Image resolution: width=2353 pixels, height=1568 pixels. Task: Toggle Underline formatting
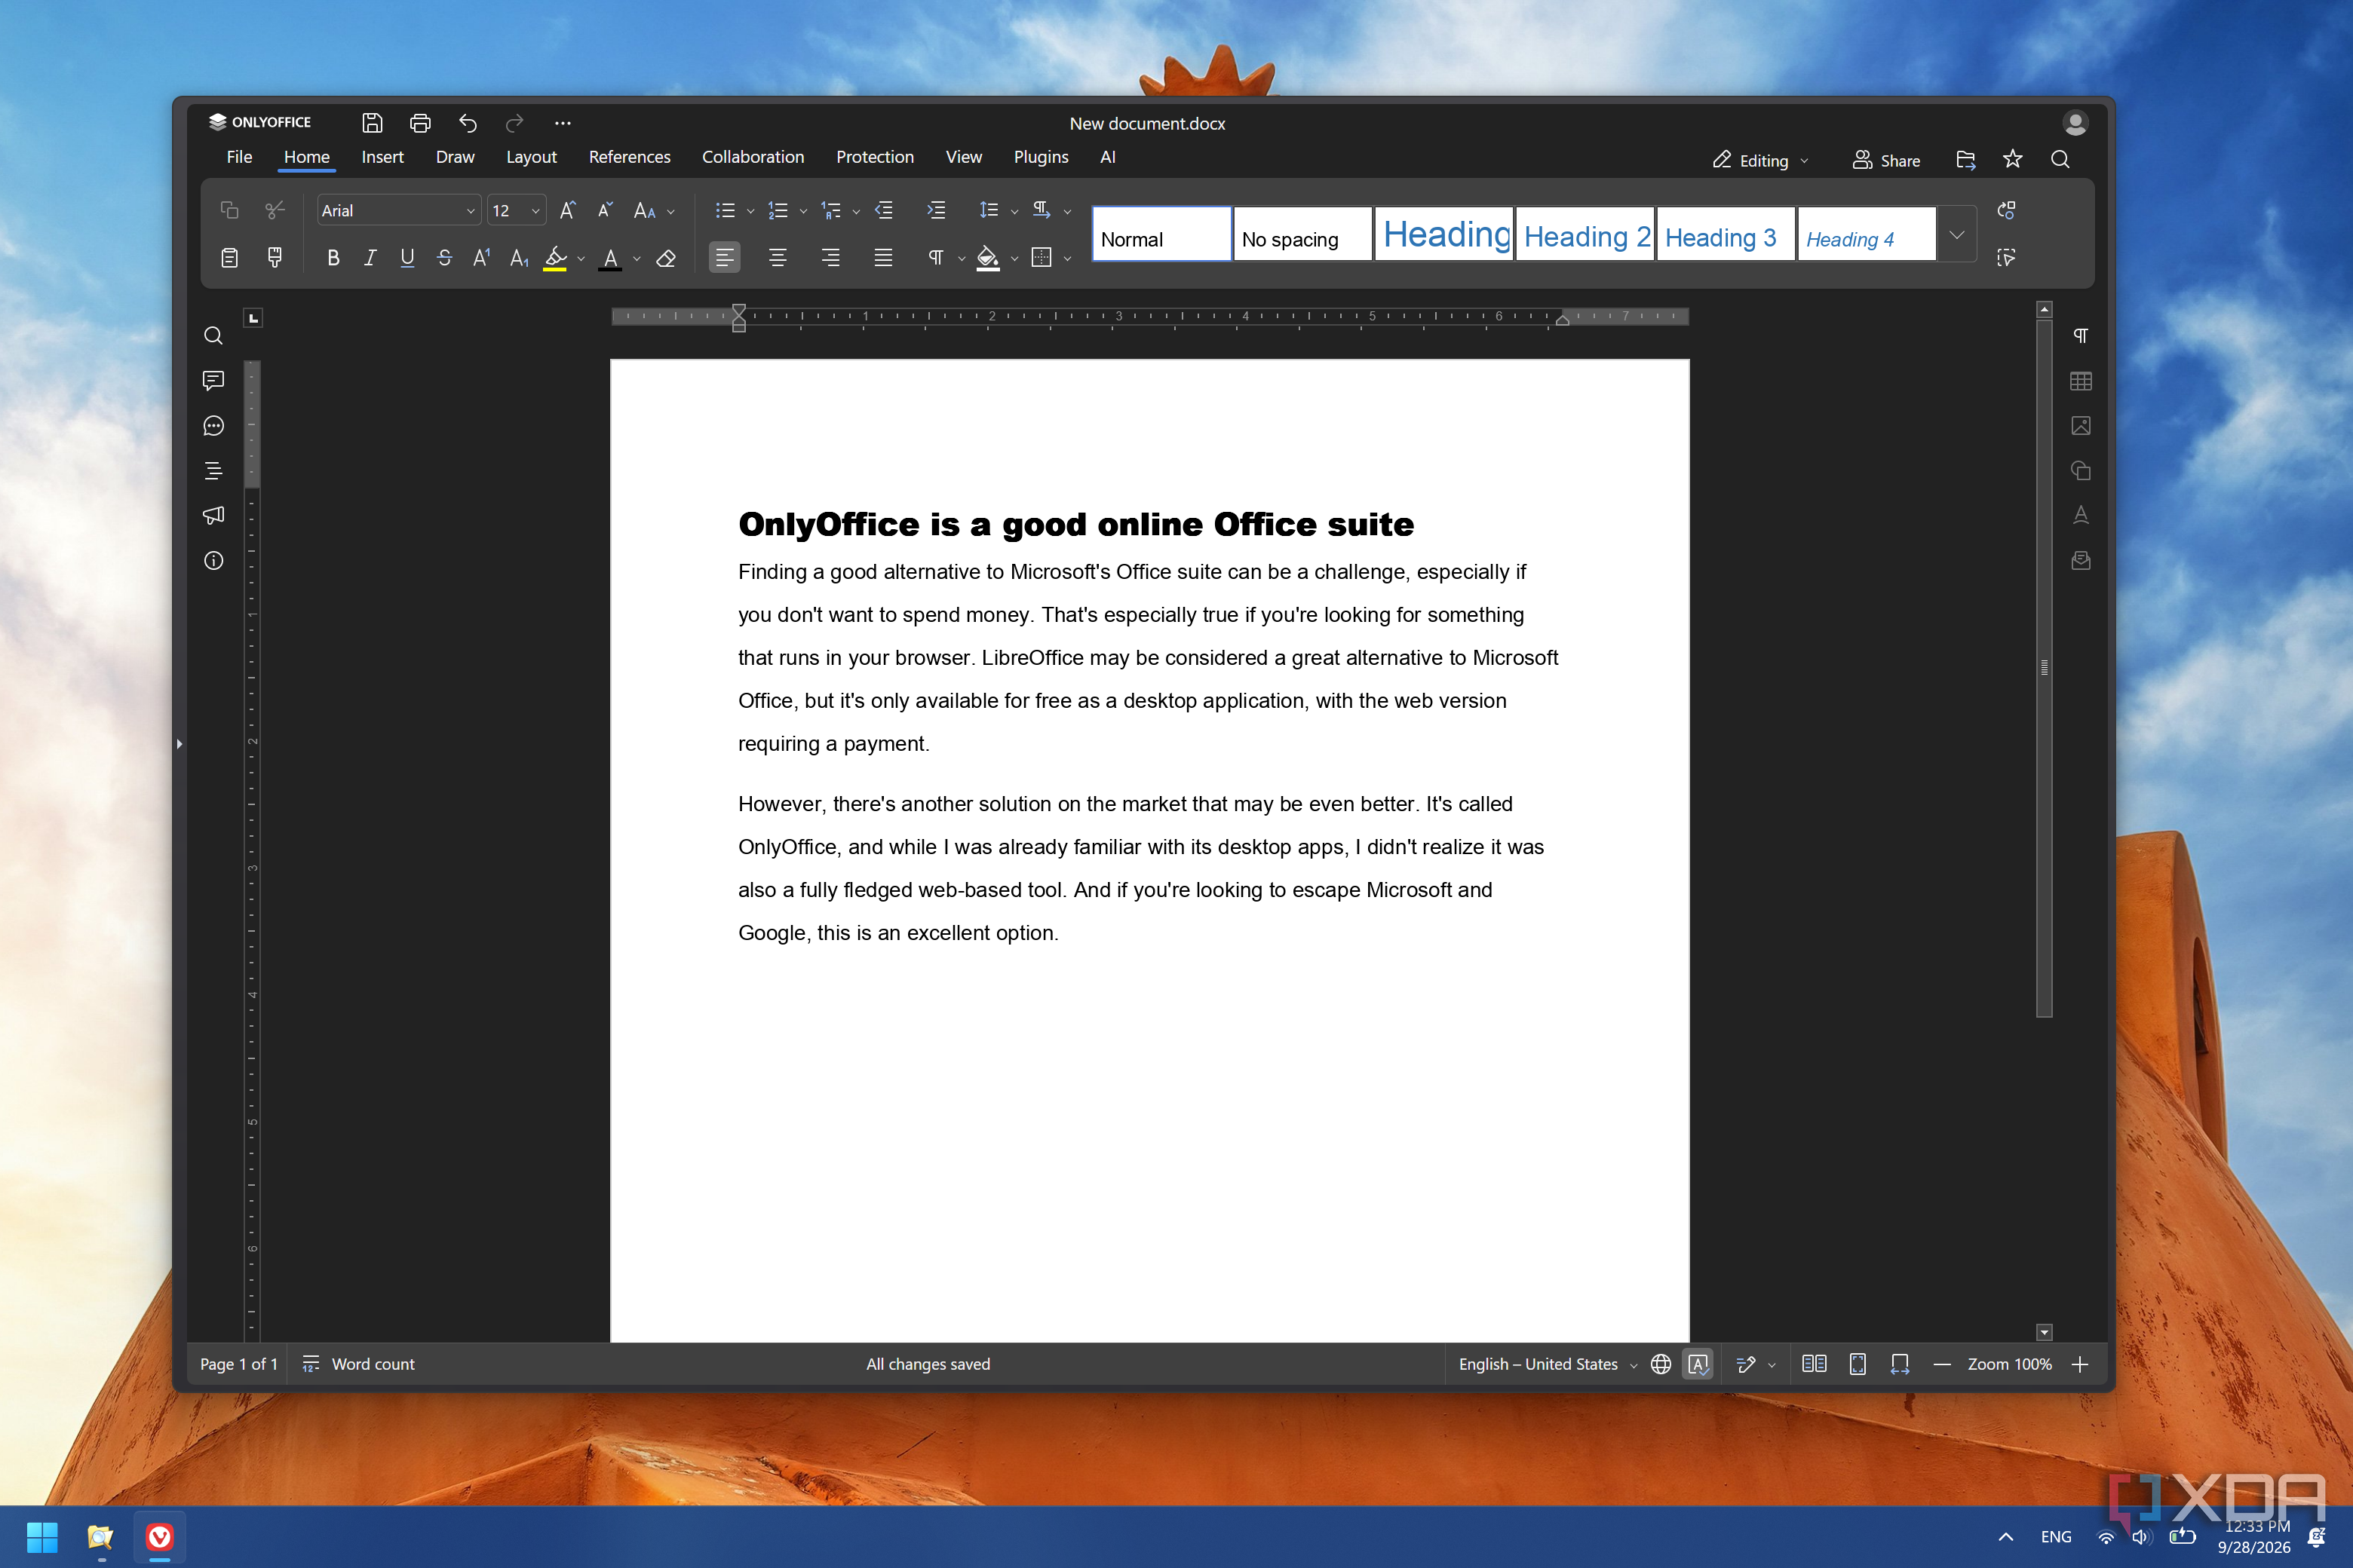click(407, 258)
